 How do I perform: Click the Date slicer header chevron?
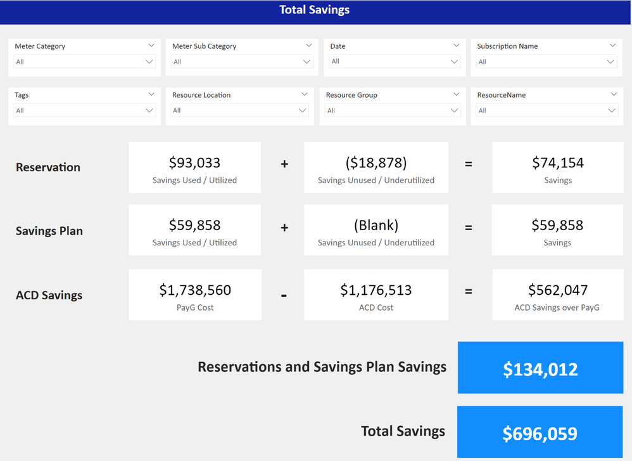coord(457,46)
